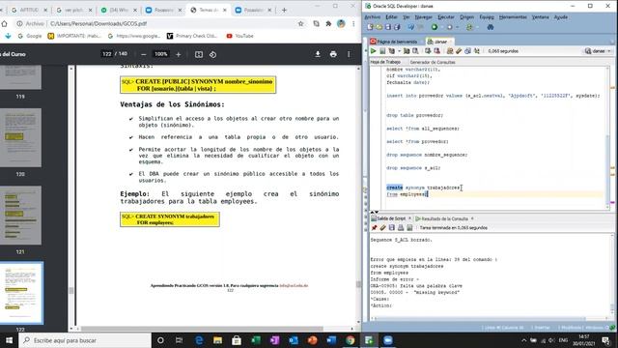Clear script output with eraser icon

pyautogui.click(x=382, y=228)
